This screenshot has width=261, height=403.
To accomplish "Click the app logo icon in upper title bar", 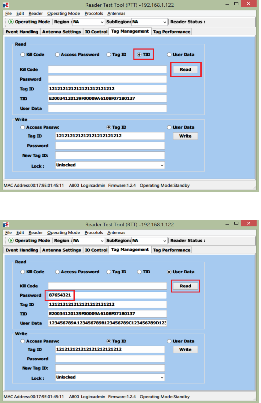I will (x=6, y=5).
